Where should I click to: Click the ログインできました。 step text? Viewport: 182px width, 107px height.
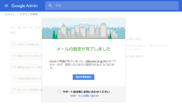point(28,44)
